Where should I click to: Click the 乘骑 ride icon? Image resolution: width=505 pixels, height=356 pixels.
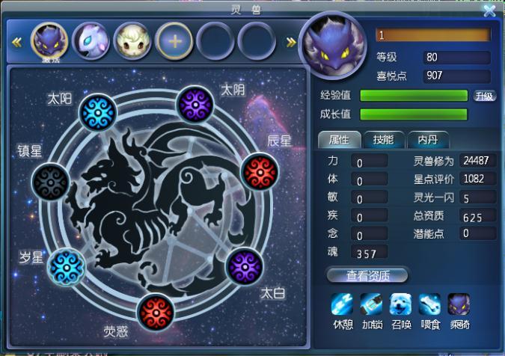459,304
